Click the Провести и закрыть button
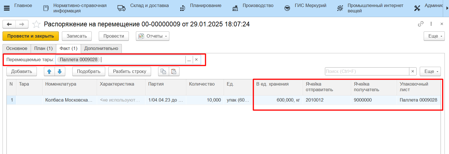Image resolution: width=449 pixels, height=154 pixels. pos(30,36)
